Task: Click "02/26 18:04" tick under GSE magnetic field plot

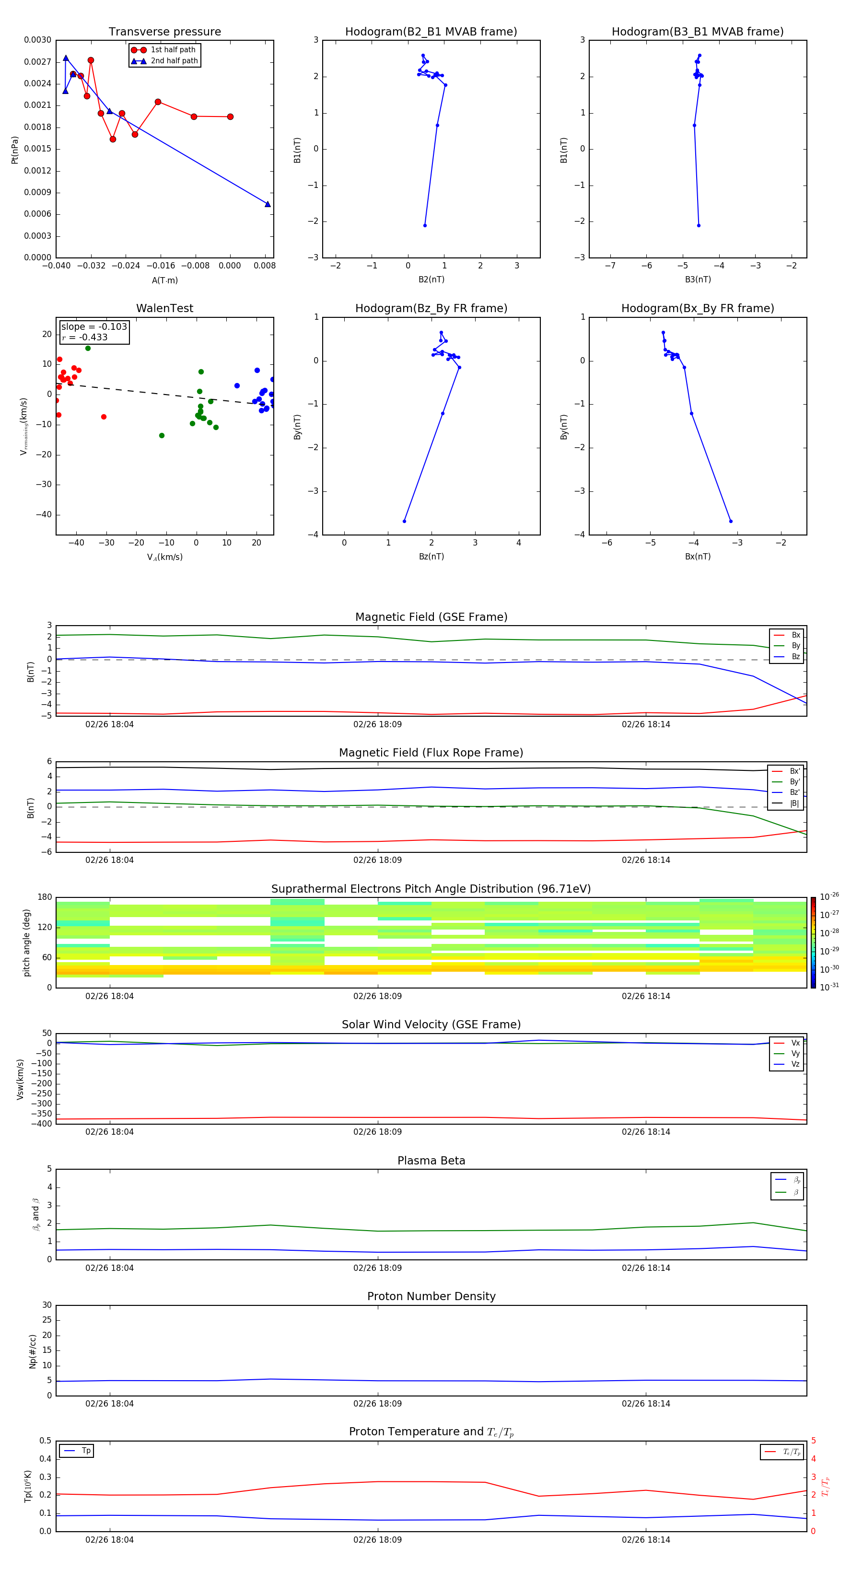Action: point(109,725)
